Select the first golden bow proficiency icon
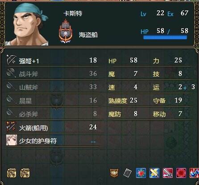 click(12, 173)
